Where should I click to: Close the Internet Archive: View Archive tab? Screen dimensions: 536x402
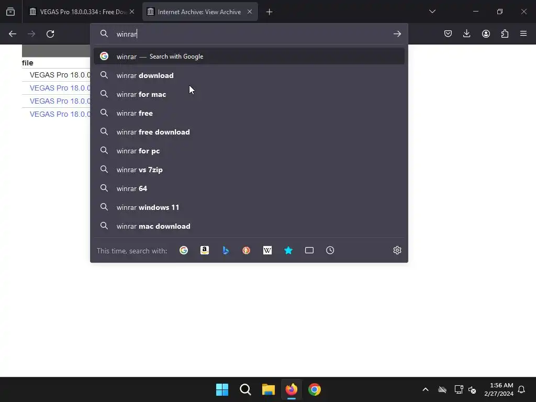click(x=250, y=12)
